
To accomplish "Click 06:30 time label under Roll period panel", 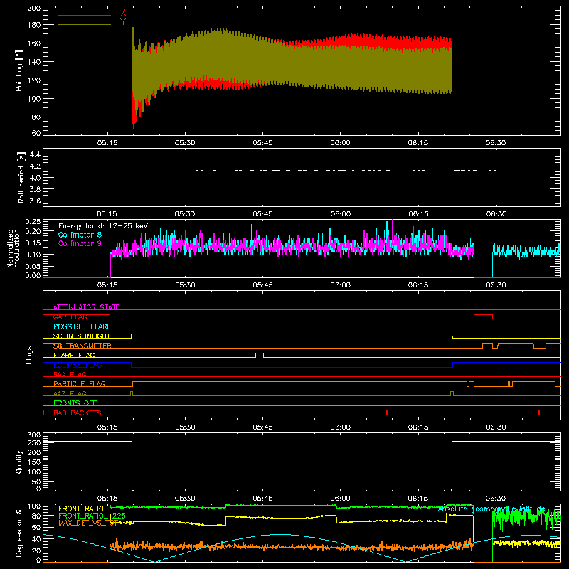I will tap(496, 214).
